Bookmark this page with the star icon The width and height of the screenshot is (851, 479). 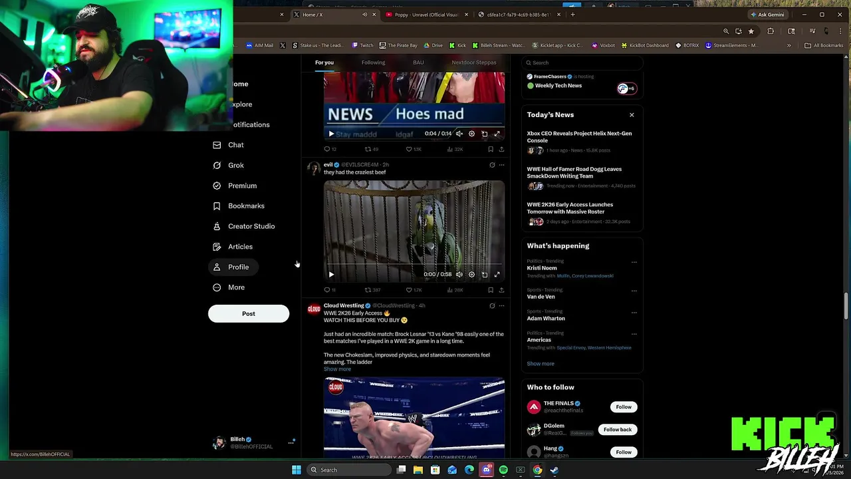tap(751, 31)
